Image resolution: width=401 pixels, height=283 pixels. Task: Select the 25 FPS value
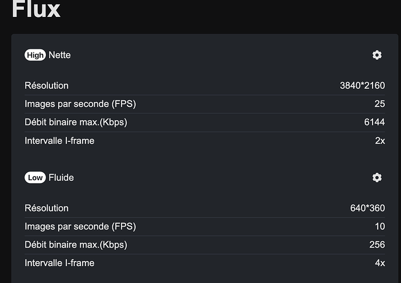(x=379, y=104)
